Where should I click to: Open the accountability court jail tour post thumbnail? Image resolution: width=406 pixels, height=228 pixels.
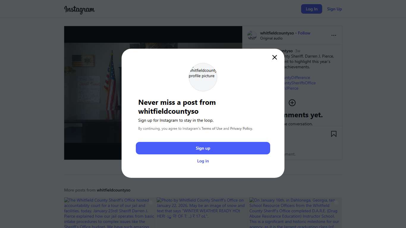coord(109,213)
